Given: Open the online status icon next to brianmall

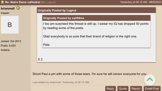Looking at the screenshot, I should 18,8.
